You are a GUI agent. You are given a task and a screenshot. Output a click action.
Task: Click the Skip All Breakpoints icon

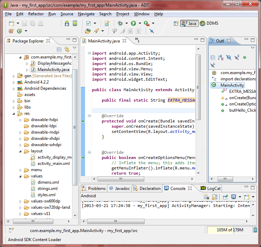152,31
